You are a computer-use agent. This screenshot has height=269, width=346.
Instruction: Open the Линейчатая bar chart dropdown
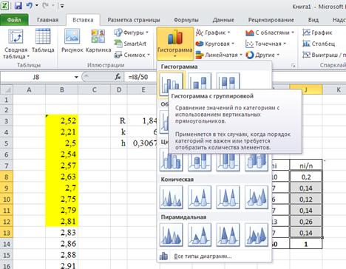[219, 55]
